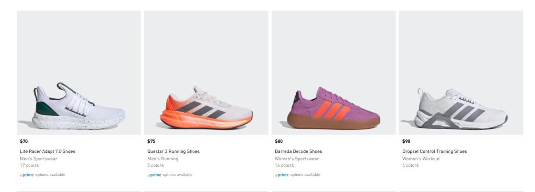Select the $70 price of Lite Racer
This screenshot has width=535, height=192.
(24, 141)
